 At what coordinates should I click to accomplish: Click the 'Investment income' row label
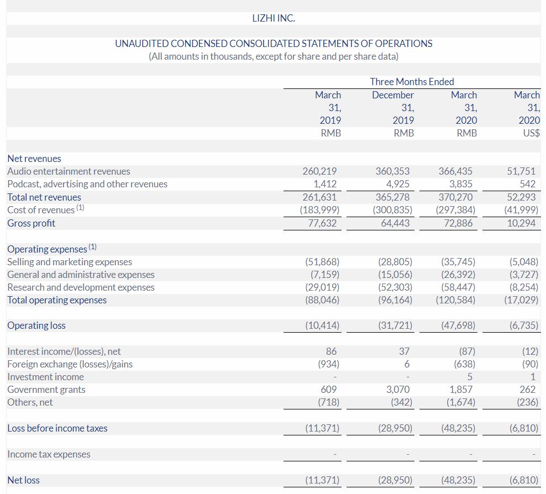point(46,377)
